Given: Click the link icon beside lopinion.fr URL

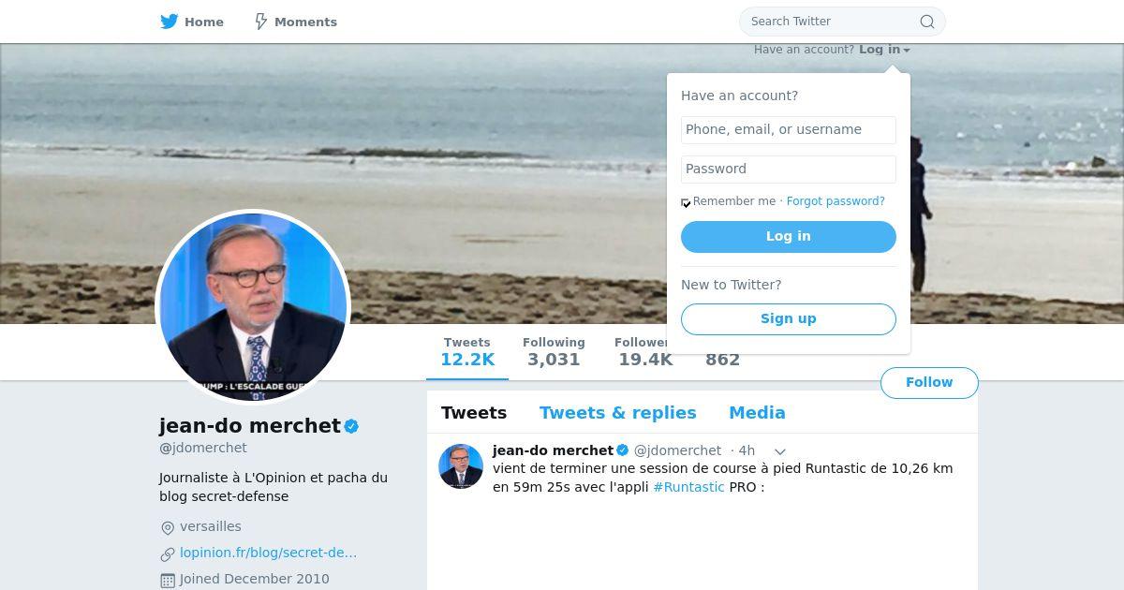Looking at the screenshot, I should tap(168, 554).
